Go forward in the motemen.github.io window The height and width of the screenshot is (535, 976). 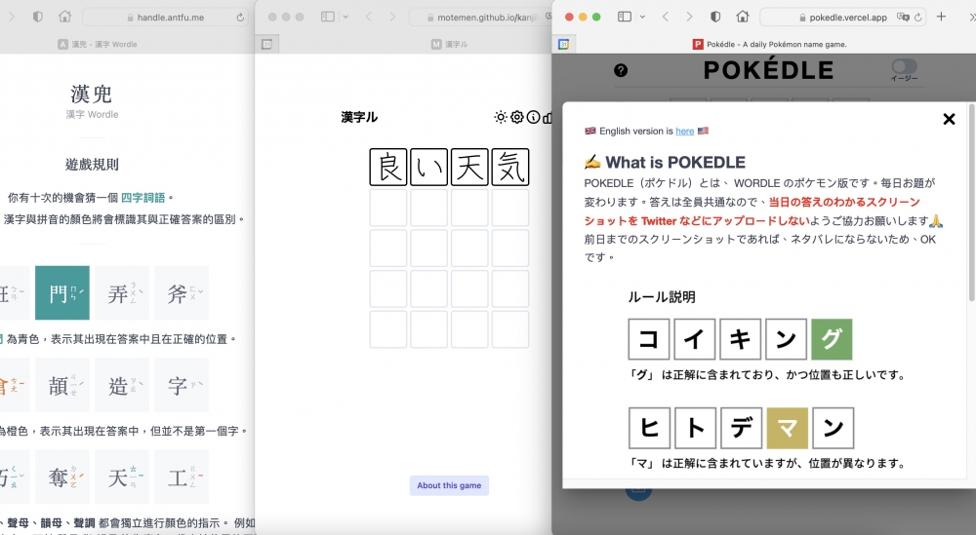pos(392,17)
